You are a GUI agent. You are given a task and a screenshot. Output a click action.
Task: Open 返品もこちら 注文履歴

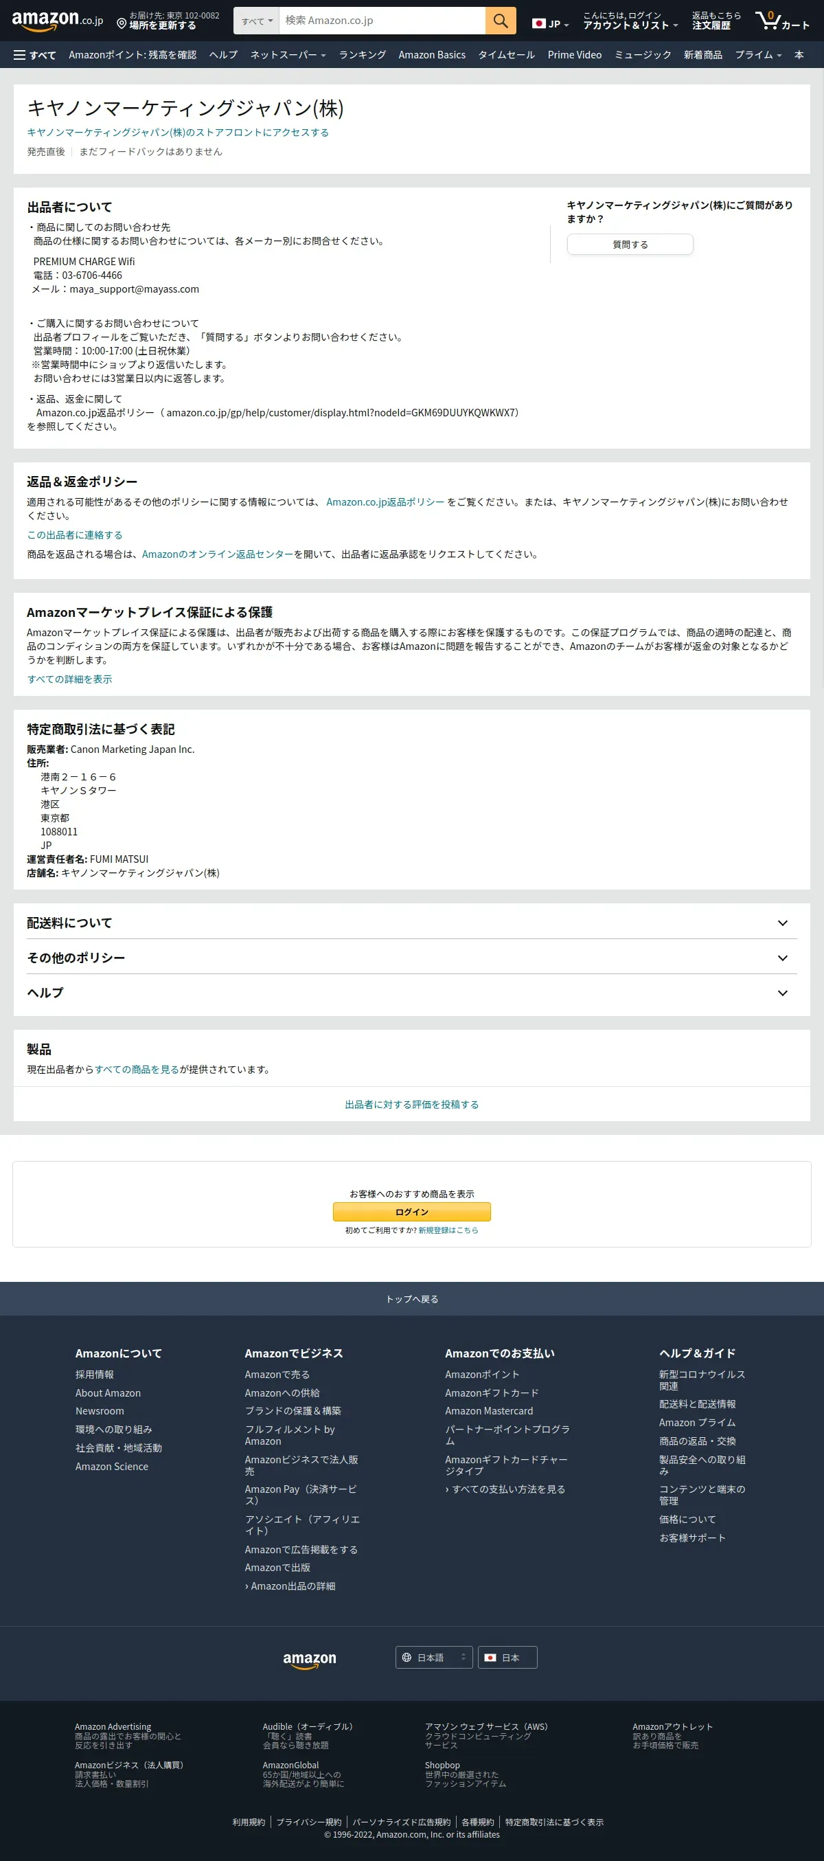click(x=716, y=21)
